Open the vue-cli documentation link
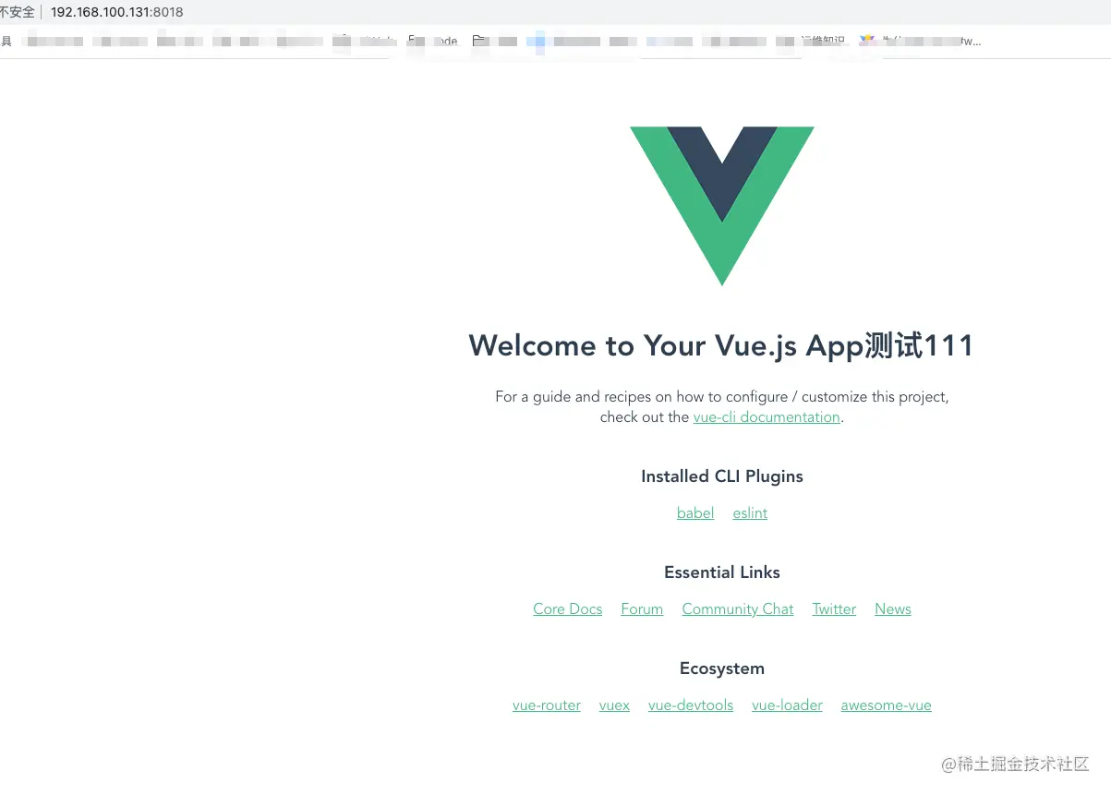1111x795 pixels. [x=767, y=417]
